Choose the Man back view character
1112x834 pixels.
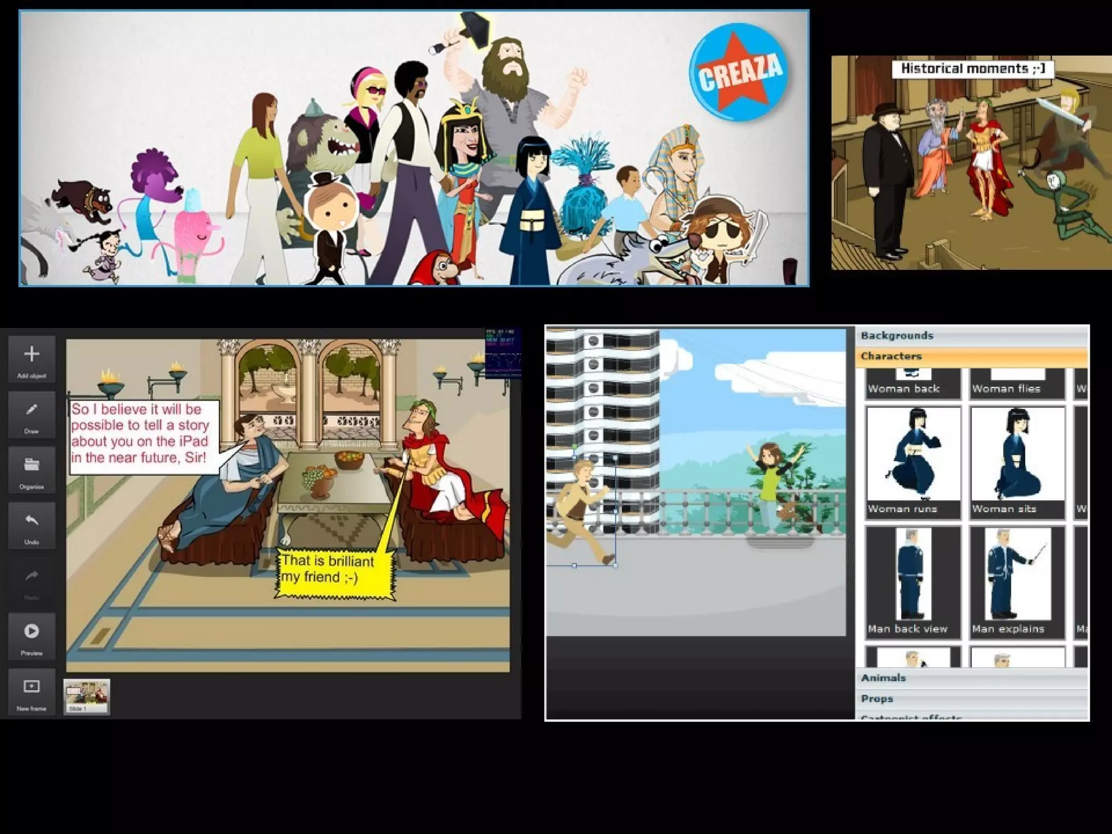[913, 581]
